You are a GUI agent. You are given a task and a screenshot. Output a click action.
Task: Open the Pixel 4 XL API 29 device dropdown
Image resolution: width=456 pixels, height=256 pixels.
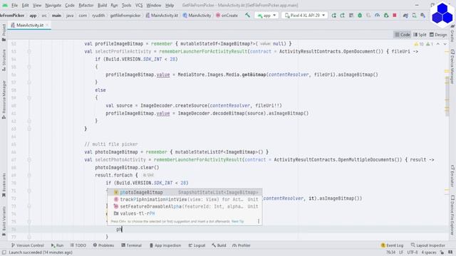pos(304,16)
